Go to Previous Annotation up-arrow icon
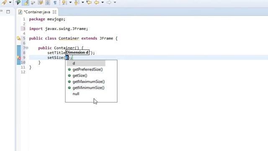The image size is (268, 151). (x=76, y=3)
